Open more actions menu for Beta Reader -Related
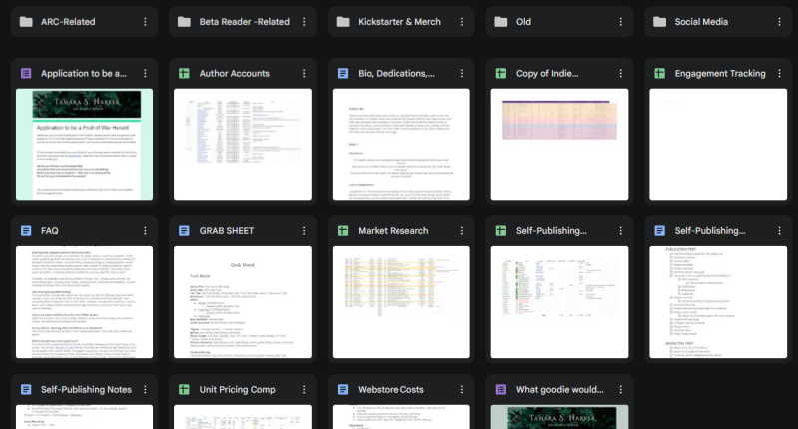The image size is (798, 429). click(304, 22)
